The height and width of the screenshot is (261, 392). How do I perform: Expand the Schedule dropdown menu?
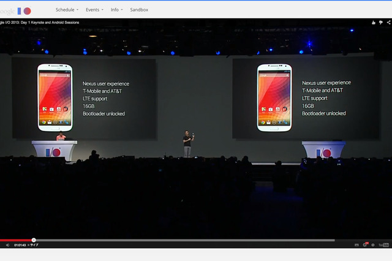(67, 10)
